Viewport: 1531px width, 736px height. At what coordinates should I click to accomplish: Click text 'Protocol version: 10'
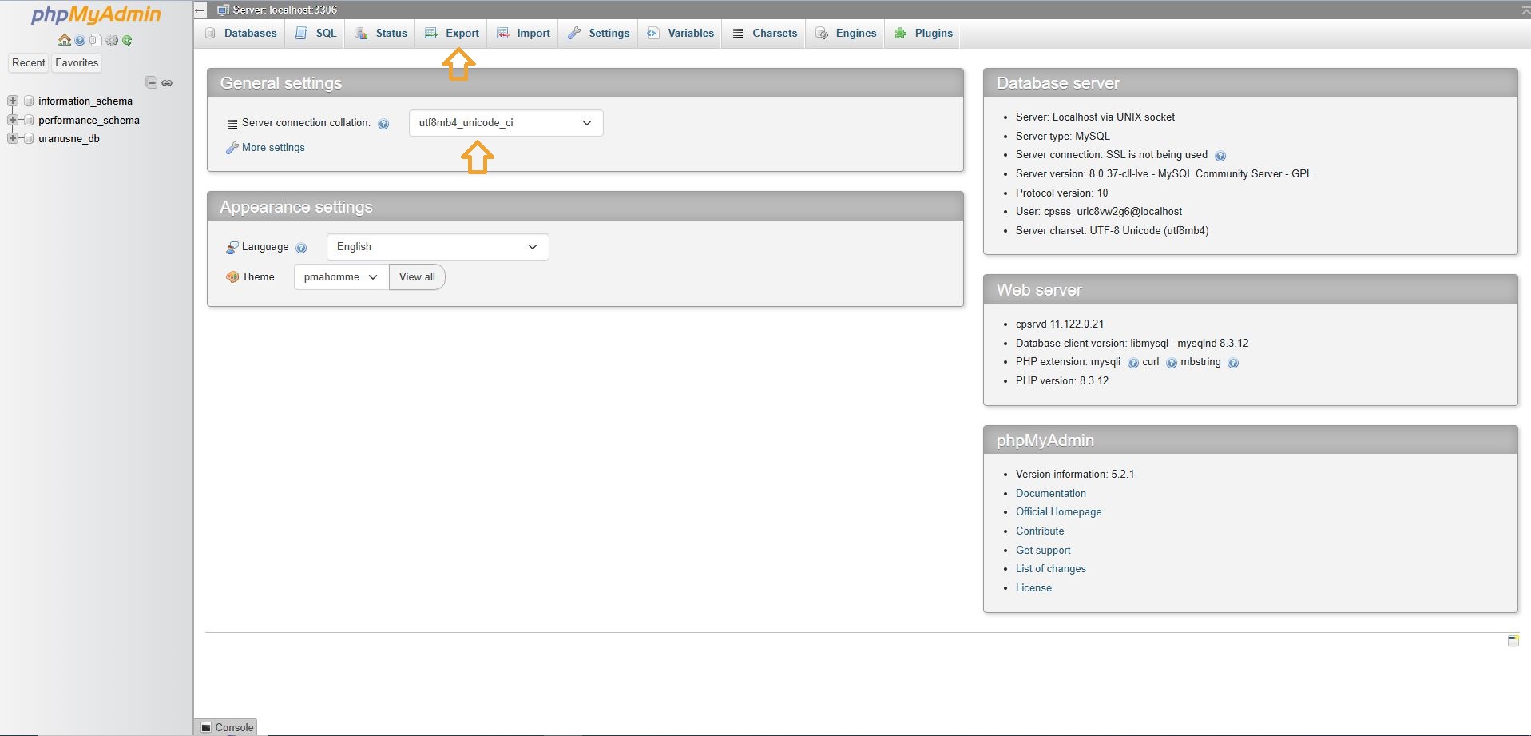(1061, 193)
